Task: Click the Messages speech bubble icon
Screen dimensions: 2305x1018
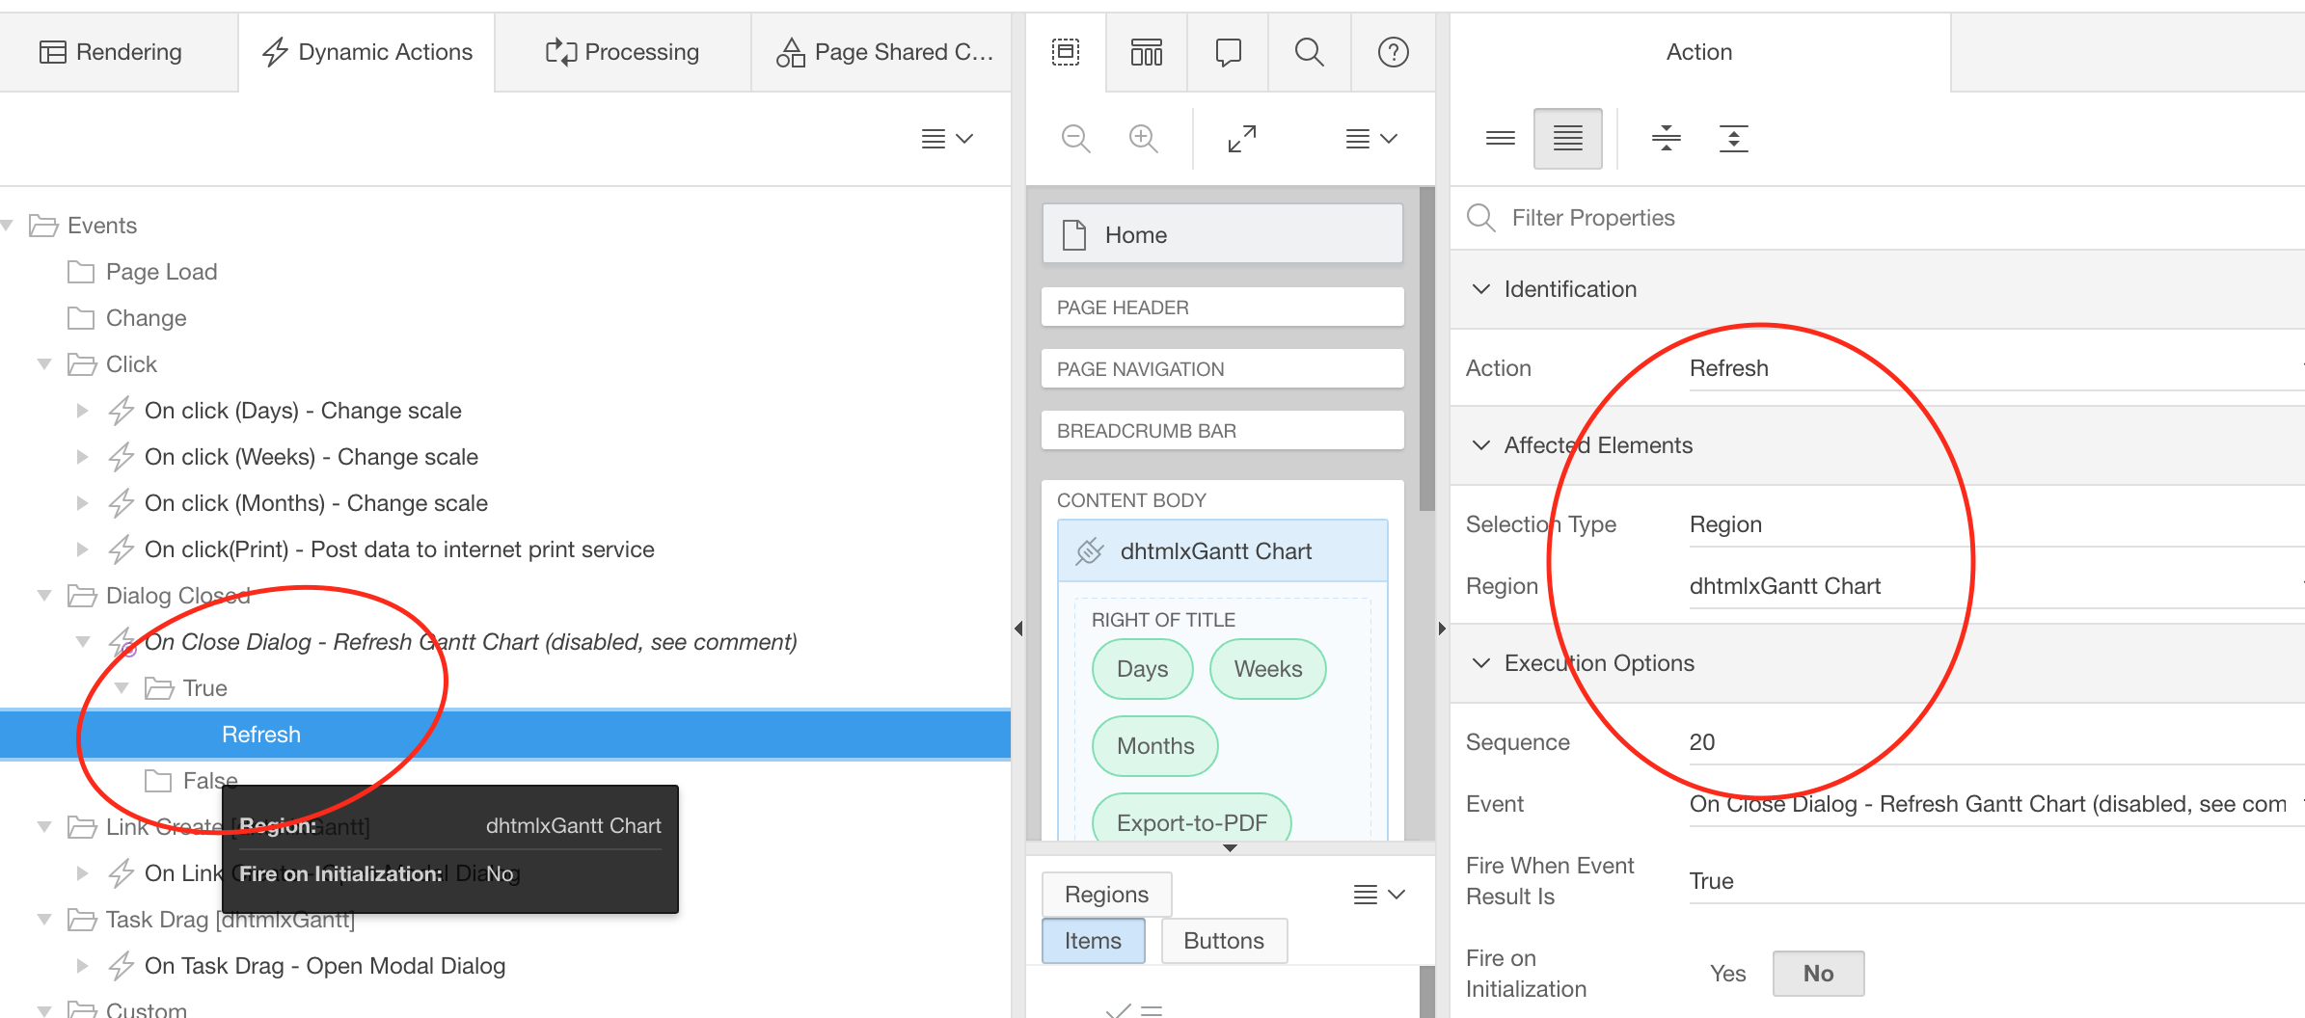Action: tap(1227, 53)
